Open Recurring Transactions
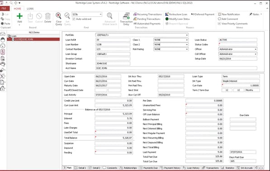Viewport: 270px width, 171px height. tap(147, 14)
